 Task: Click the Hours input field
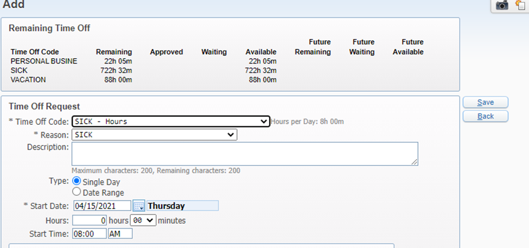(90, 220)
